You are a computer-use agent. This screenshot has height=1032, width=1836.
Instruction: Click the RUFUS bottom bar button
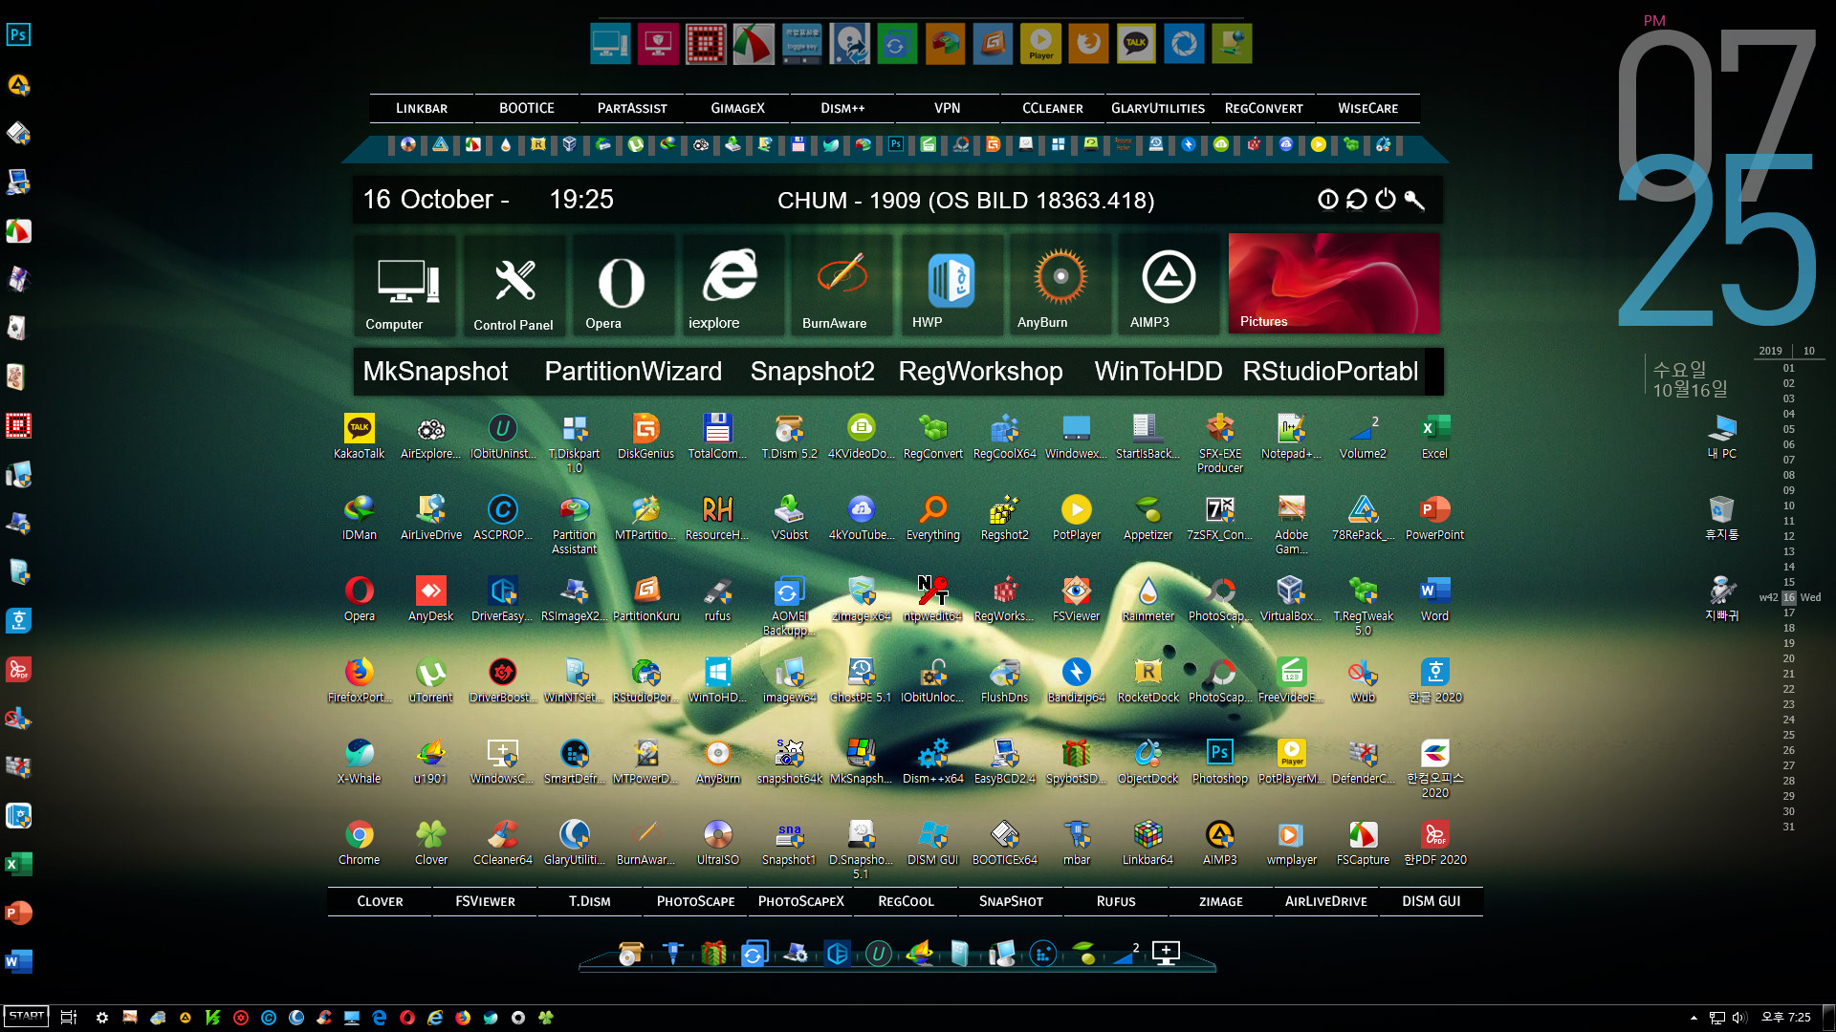pyautogui.click(x=1116, y=901)
